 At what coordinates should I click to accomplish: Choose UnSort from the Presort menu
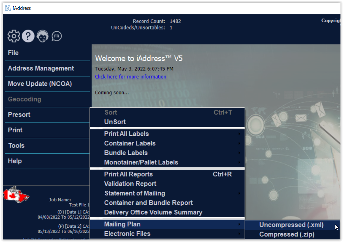(167, 122)
